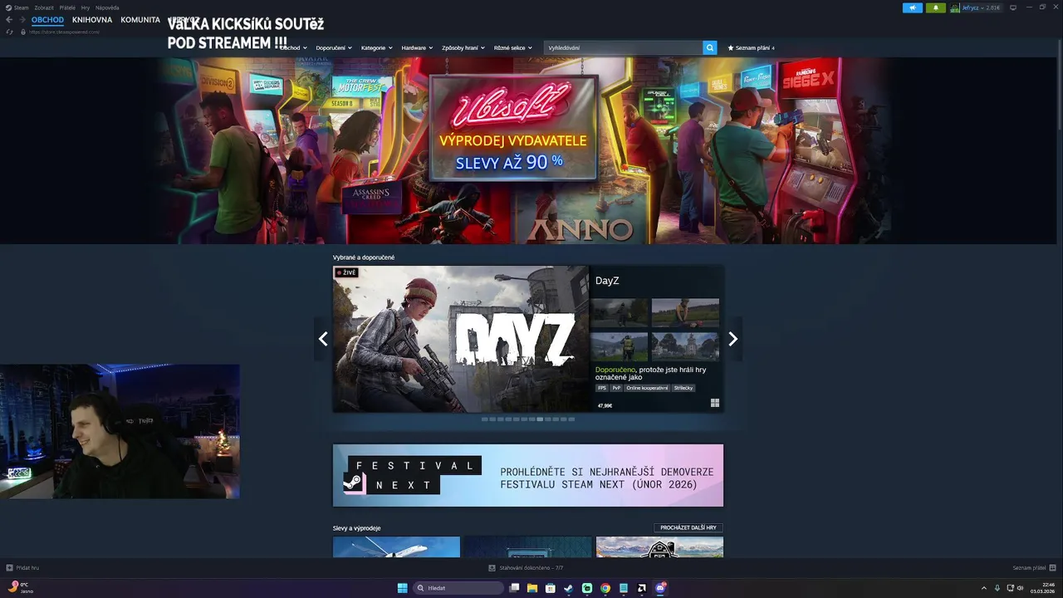Show previous featured game with left arrow

pyautogui.click(x=323, y=339)
